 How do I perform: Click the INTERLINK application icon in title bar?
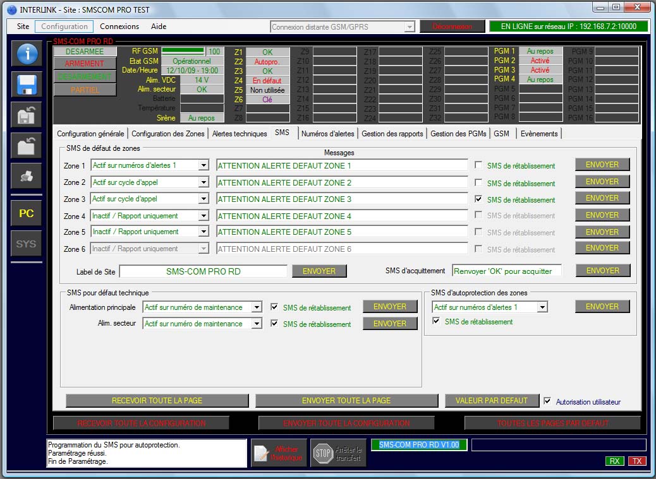pos(12,9)
